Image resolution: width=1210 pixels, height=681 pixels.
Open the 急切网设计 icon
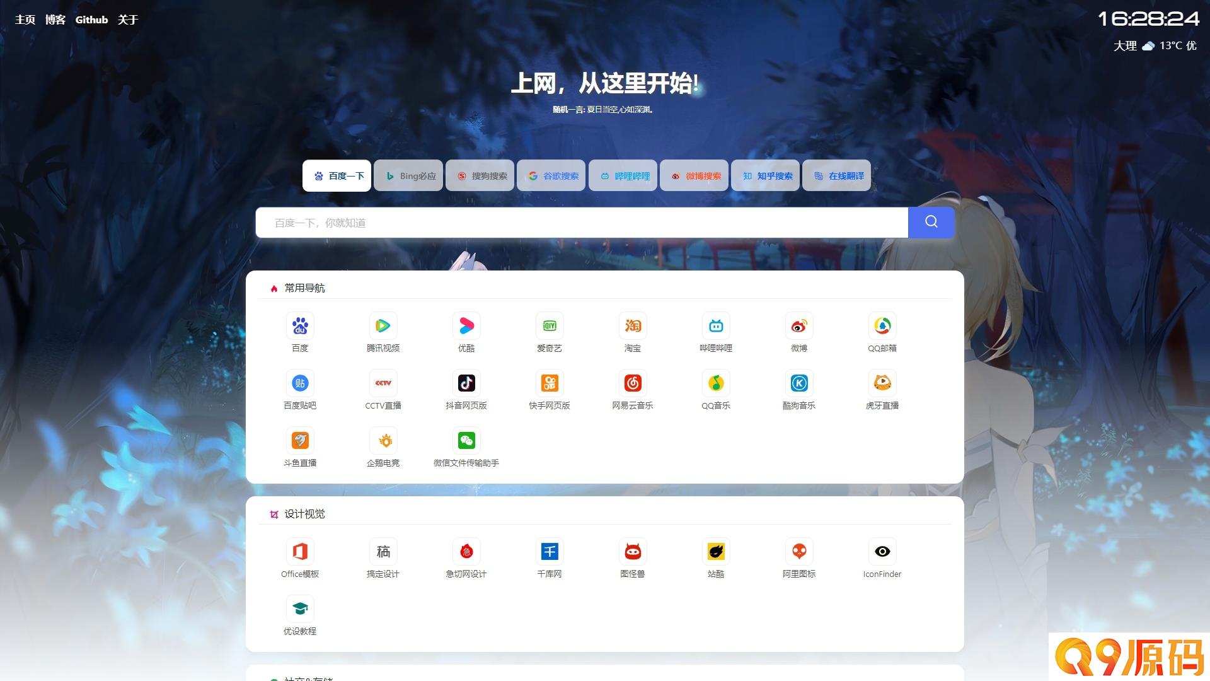tap(466, 552)
